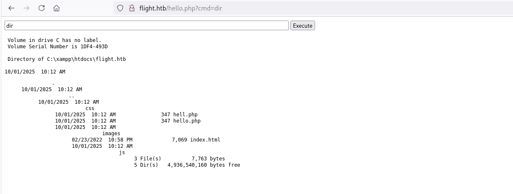Click the 5 Dir(s) bytes free line

[187, 165]
